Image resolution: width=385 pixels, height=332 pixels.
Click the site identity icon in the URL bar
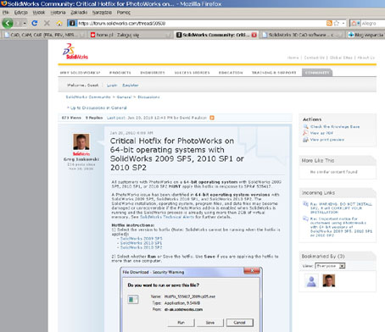click(72, 23)
